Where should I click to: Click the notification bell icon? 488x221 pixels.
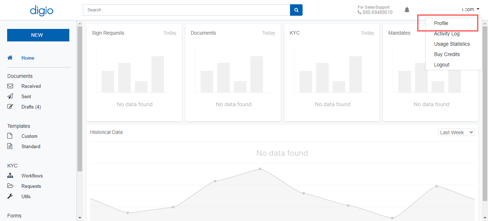407,10
